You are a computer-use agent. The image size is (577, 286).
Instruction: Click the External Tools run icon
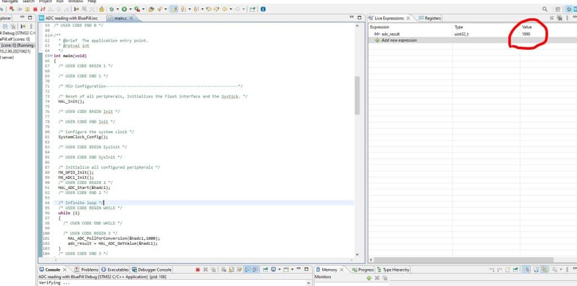[x=137, y=9]
